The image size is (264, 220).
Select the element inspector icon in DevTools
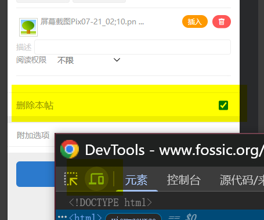[71, 179]
